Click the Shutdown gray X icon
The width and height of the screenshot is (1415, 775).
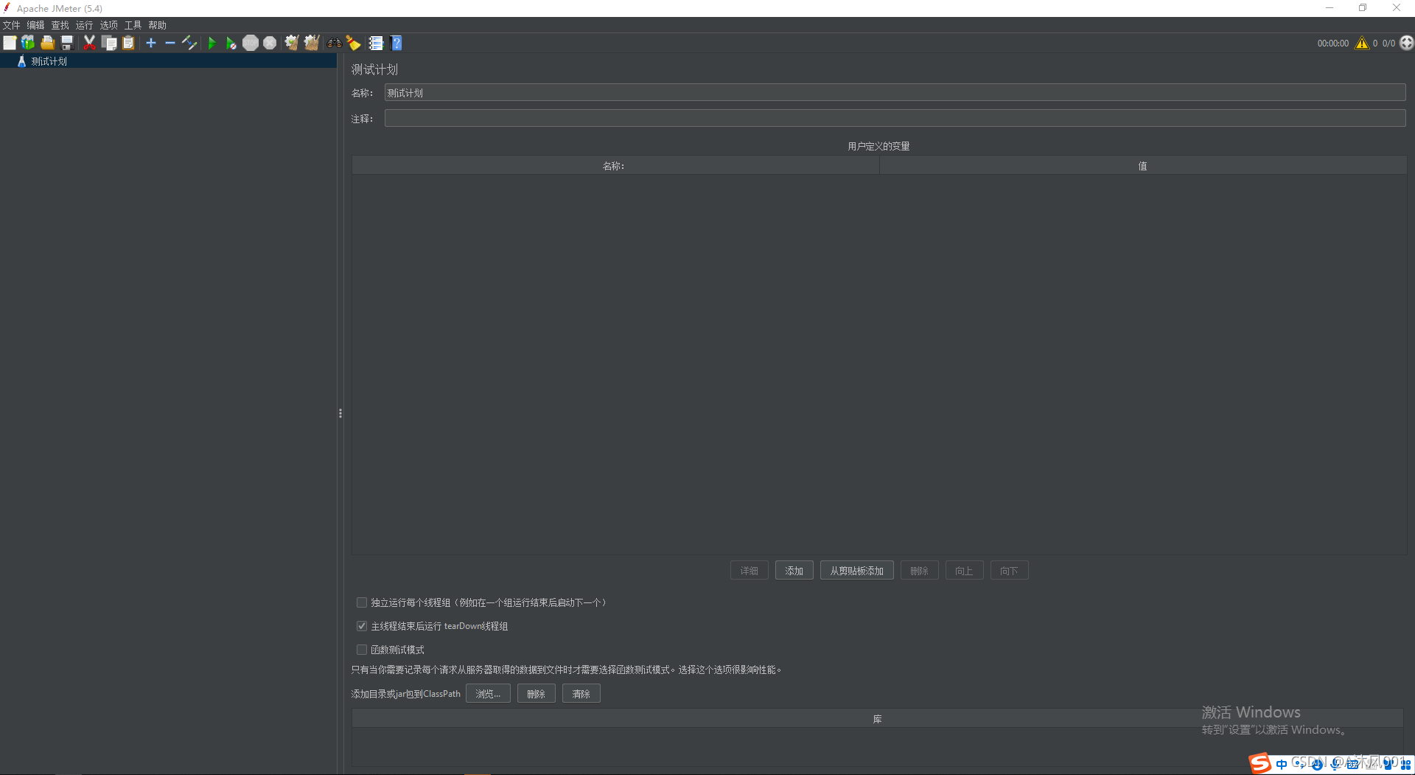click(x=270, y=43)
